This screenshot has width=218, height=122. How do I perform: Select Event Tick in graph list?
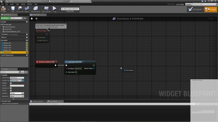8,29
